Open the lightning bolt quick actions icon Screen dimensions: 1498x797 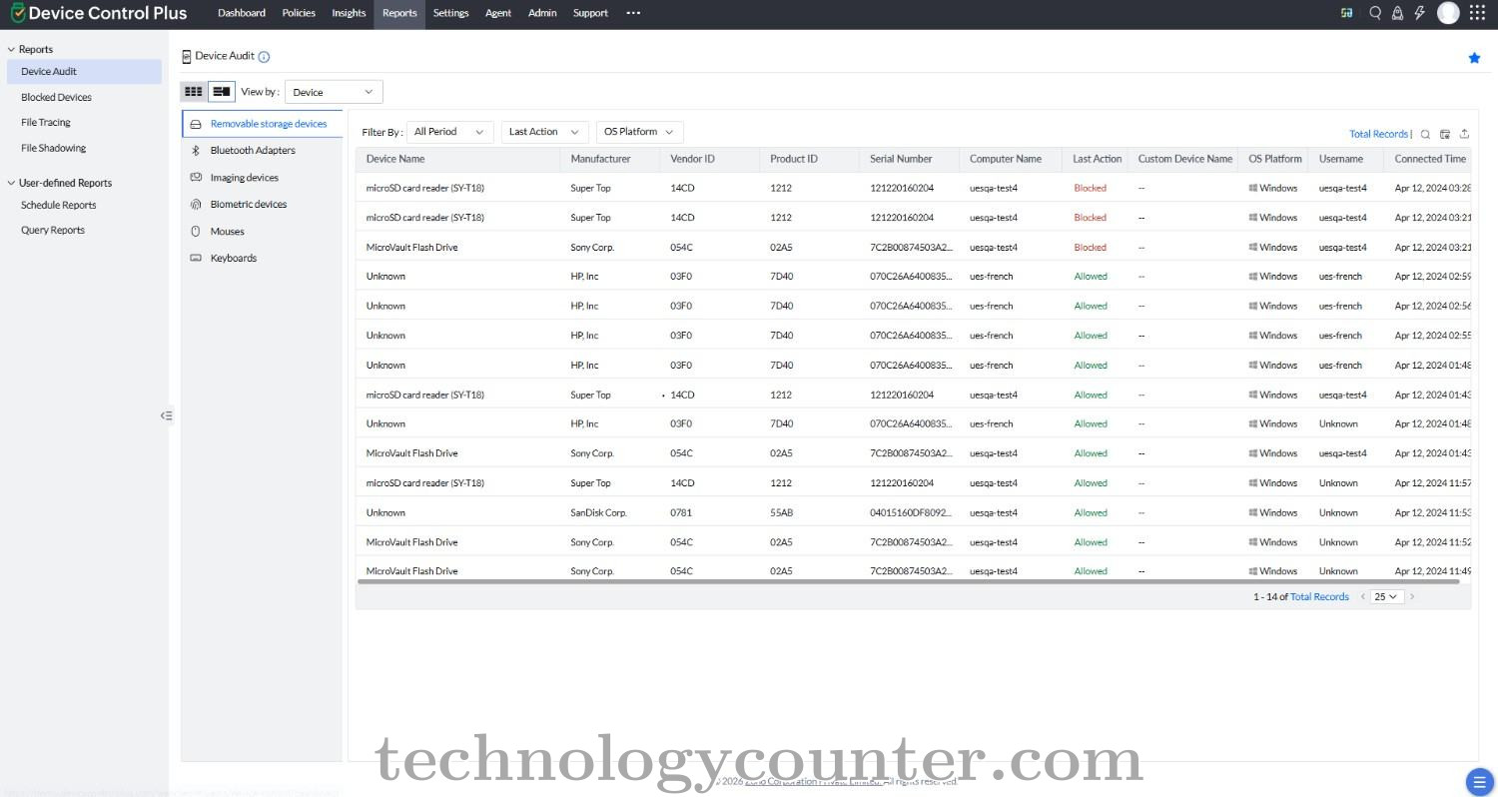click(1419, 13)
